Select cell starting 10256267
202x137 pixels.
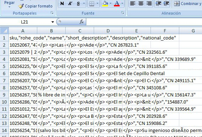click(23, 95)
